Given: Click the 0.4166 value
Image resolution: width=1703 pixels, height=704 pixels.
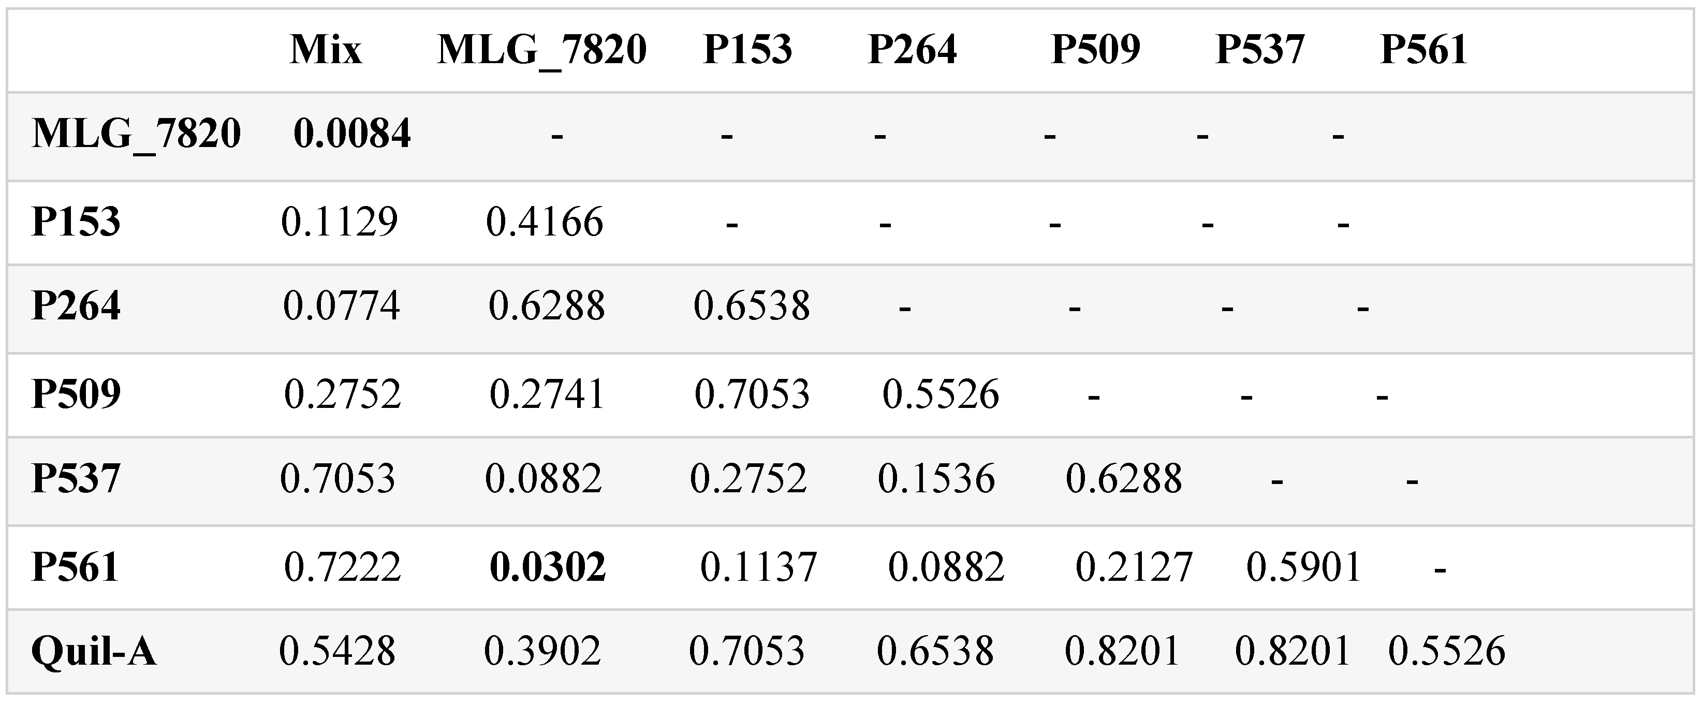Looking at the screenshot, I should 544,222.
